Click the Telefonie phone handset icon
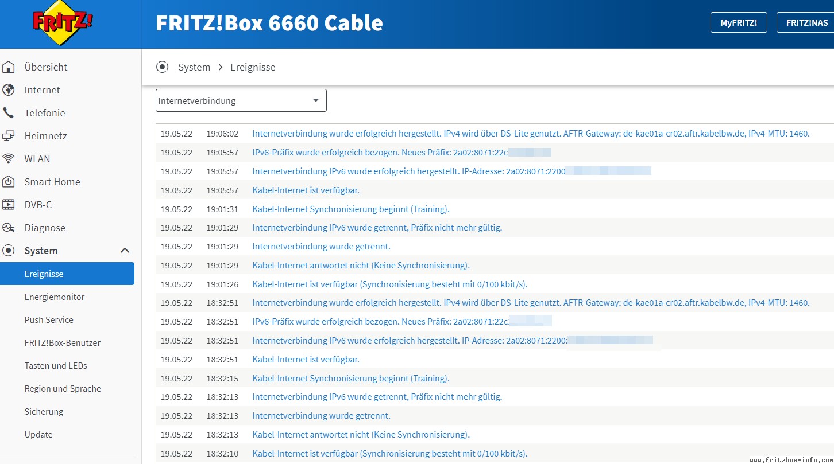Image resolution: width=834 pixels, height=464 pixels. click(9, 113)
